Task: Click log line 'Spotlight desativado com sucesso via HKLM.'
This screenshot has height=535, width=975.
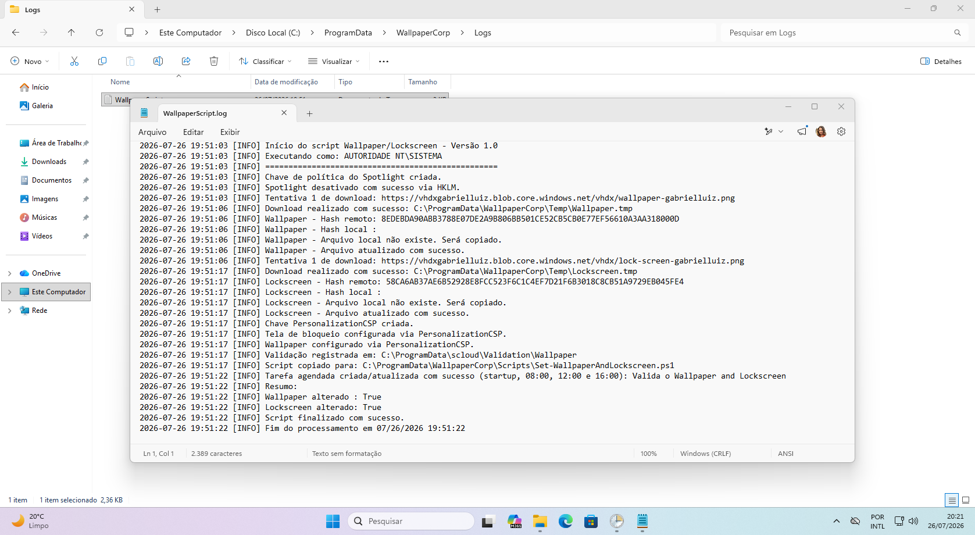Action: point(362,187)
